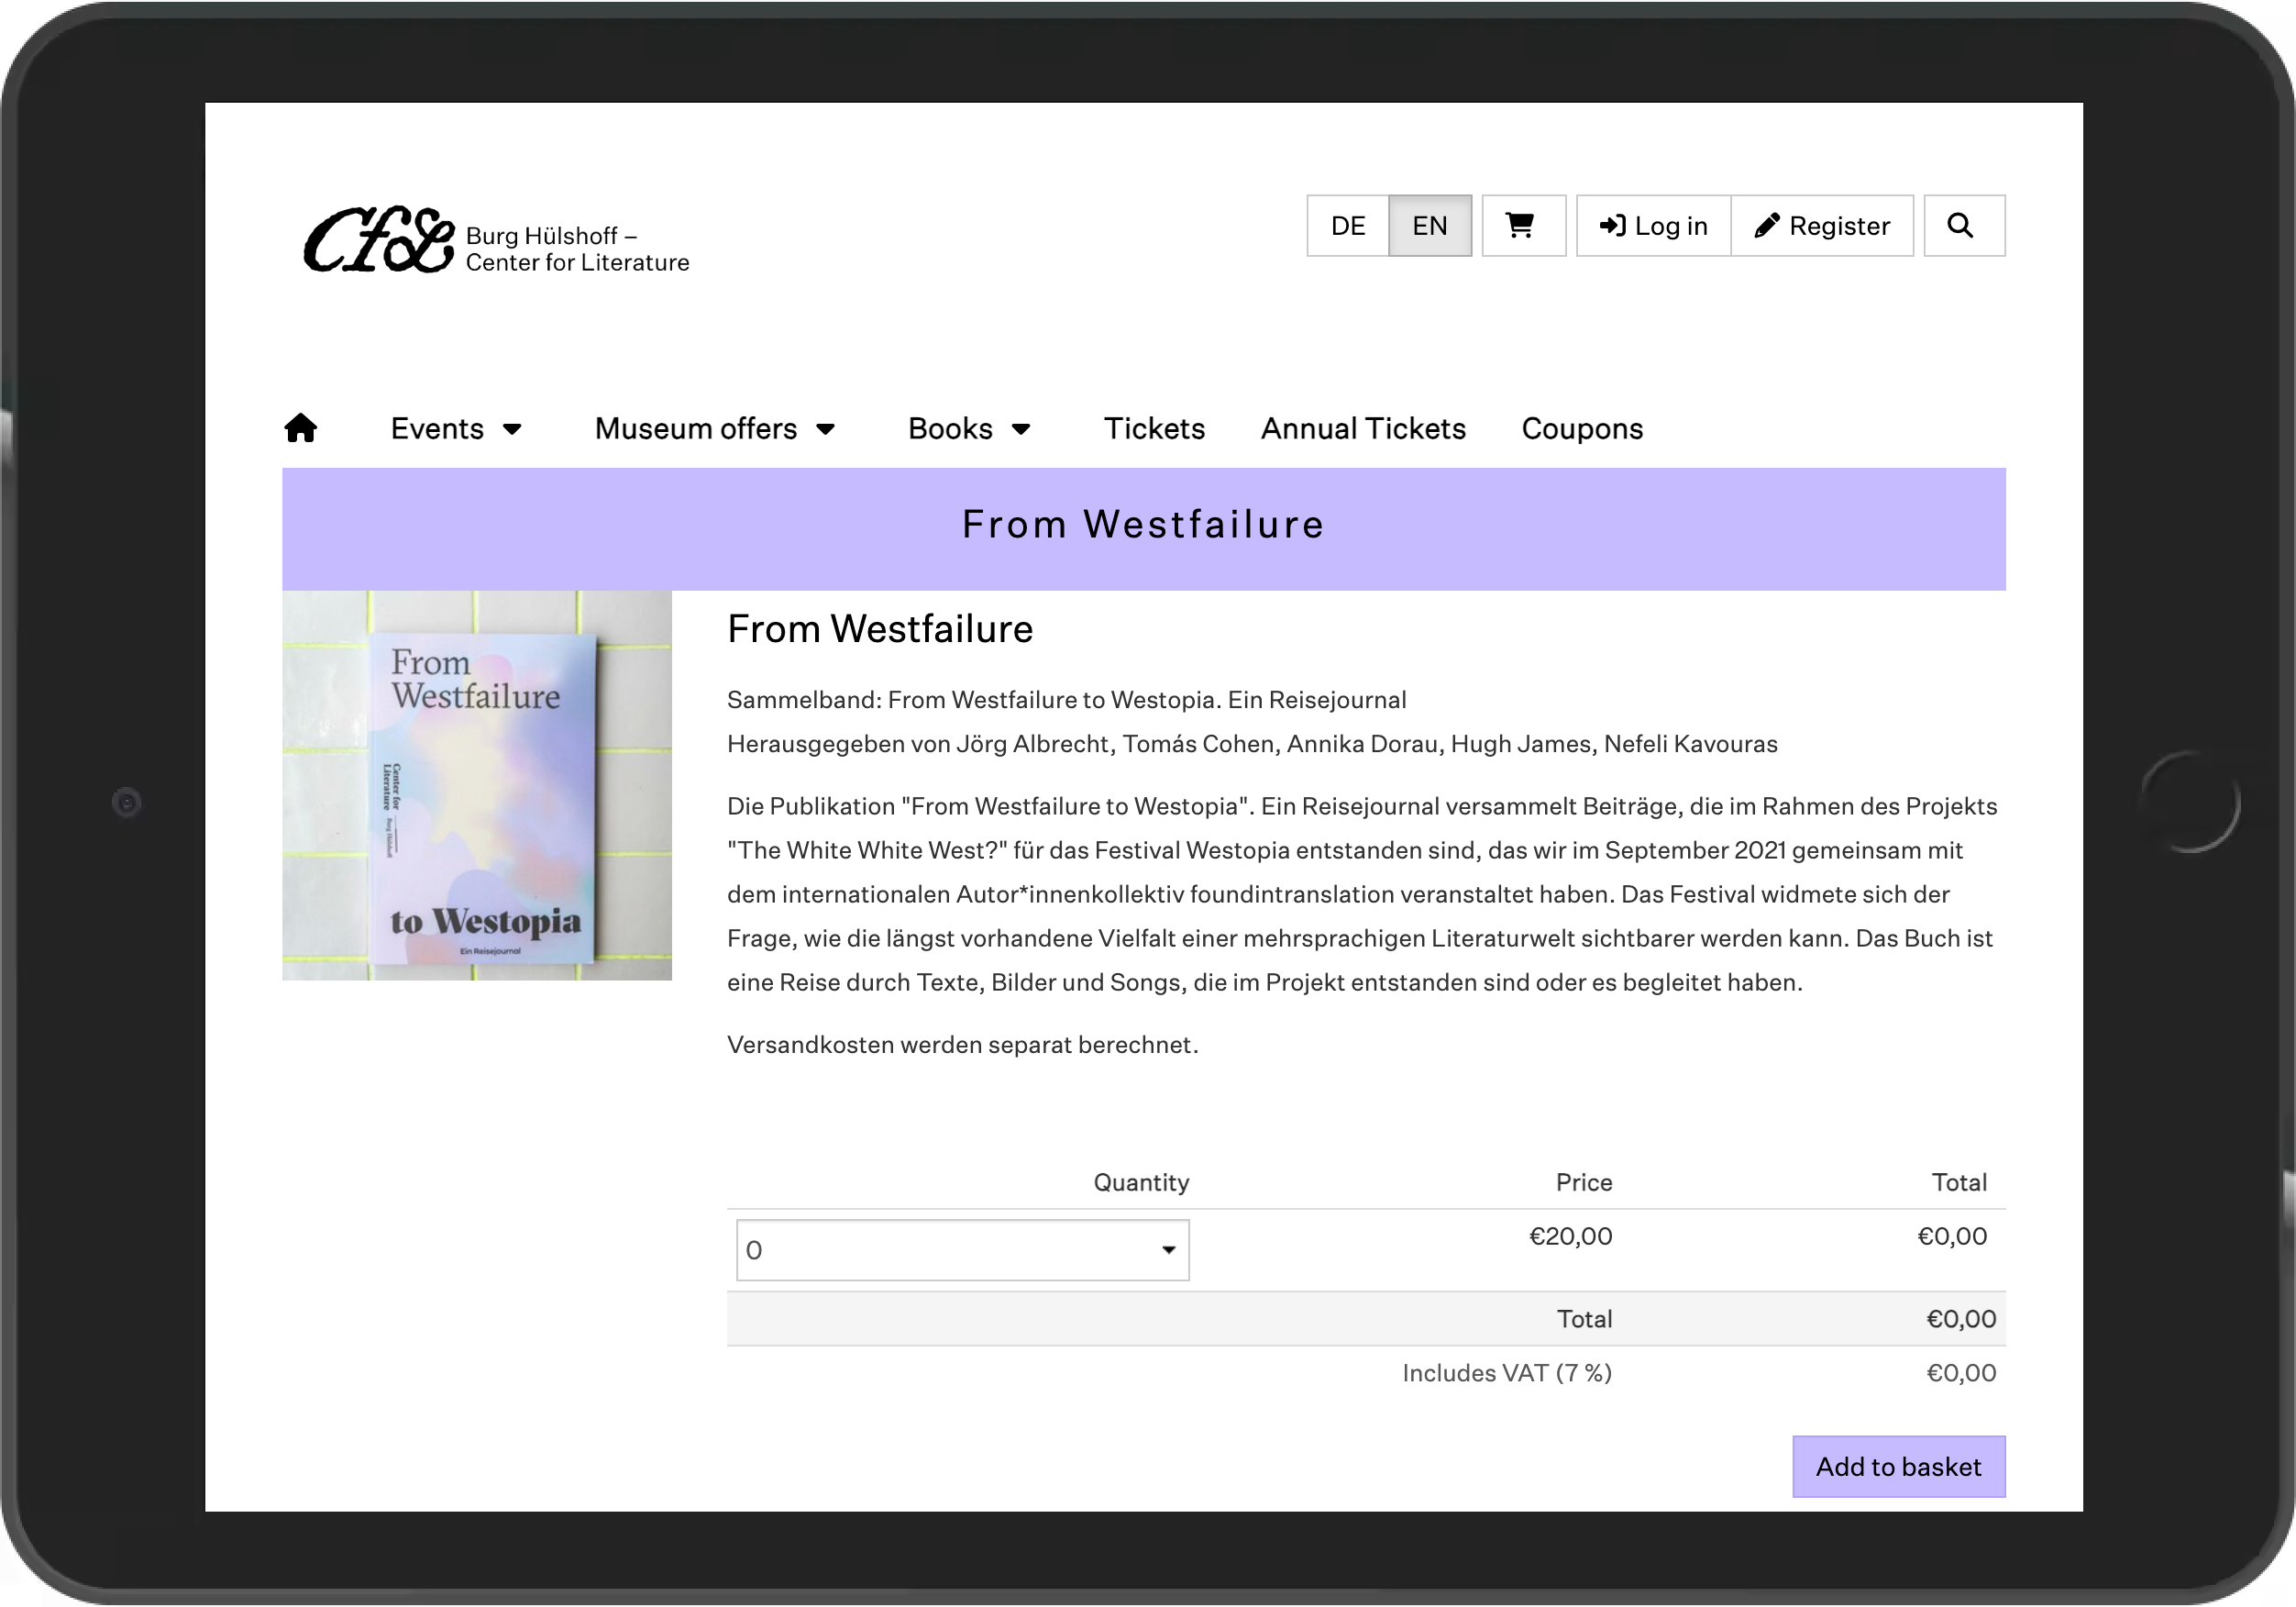
Task: Click the purple From Westfailure banner title
Action: point(1143,526)
